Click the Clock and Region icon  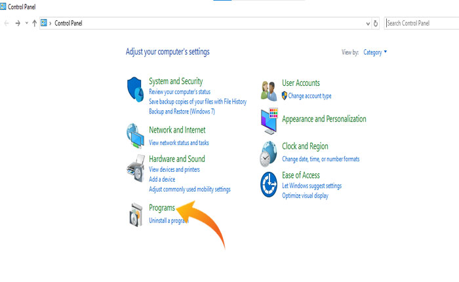click(269, 153)
